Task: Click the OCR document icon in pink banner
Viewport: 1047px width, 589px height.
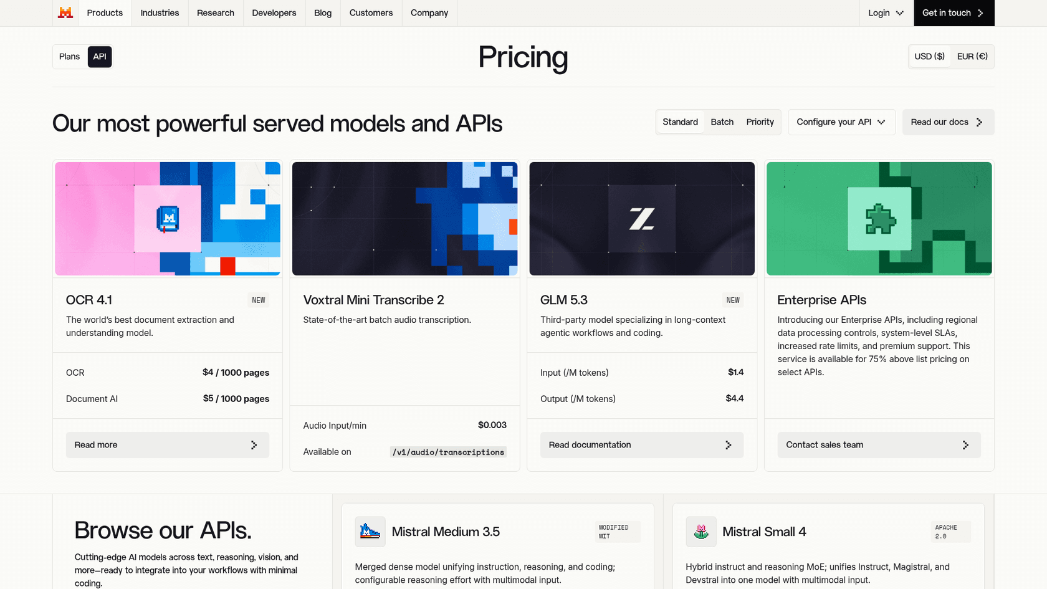Action: click(168, 219)
